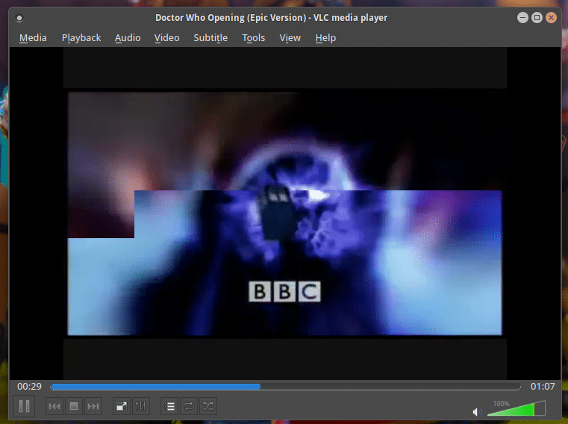Screen dimensions: 568x424
Task: Toggle fullscreen video mode icon
Action: [x=122, y=406]
